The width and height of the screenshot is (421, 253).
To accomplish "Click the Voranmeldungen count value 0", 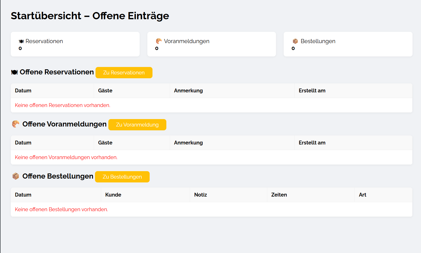I will 157,48.
